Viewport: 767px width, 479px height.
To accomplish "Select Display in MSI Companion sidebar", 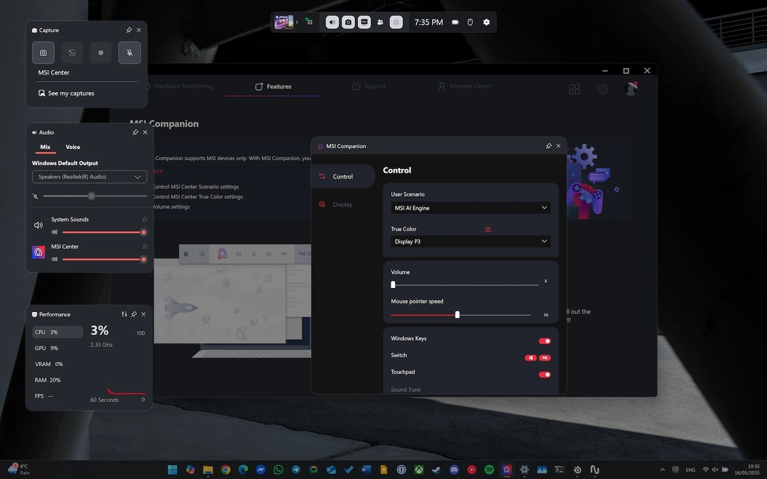I will 343,204.
